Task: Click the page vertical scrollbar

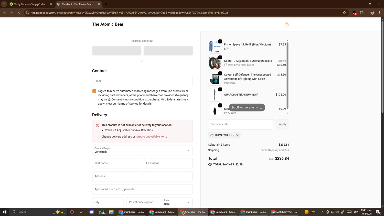Action: [382, 67]
